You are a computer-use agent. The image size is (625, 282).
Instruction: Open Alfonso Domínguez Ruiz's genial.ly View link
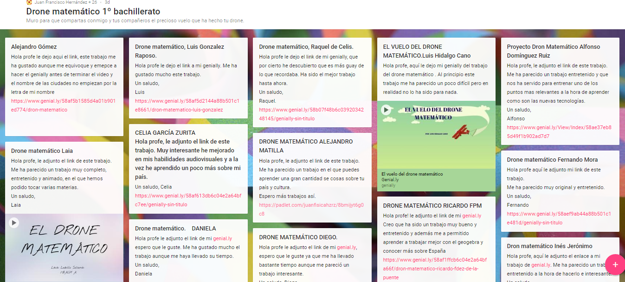(x=559, y=131)
